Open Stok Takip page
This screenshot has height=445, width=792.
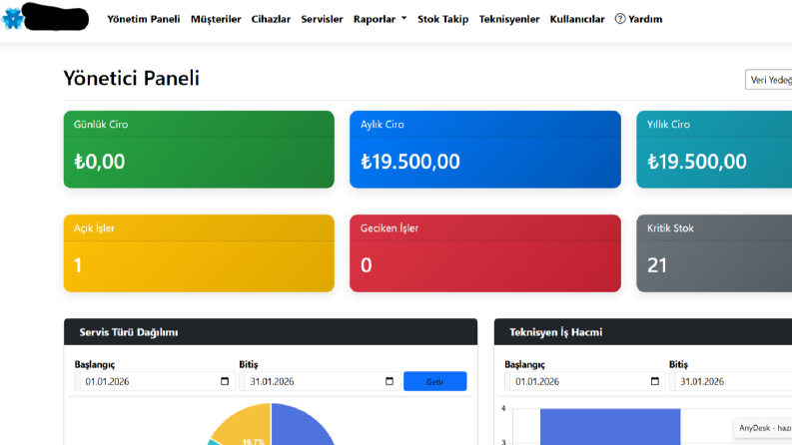coord(443,19)
